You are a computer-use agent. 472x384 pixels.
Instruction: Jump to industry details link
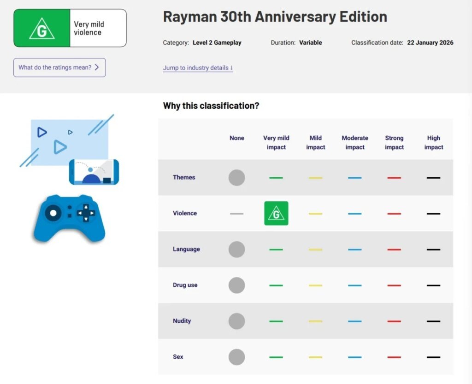point(198,68)
